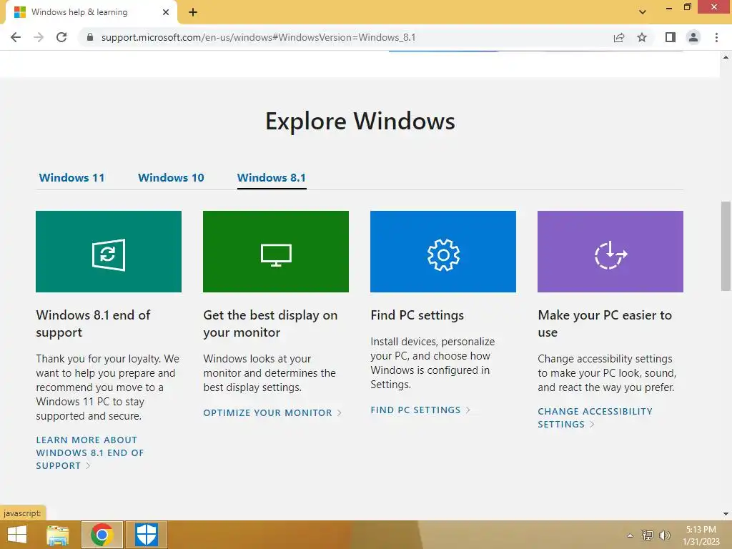Open the Chrome profile menu
This screenshot has height=549, width=732.
[693, 37]
